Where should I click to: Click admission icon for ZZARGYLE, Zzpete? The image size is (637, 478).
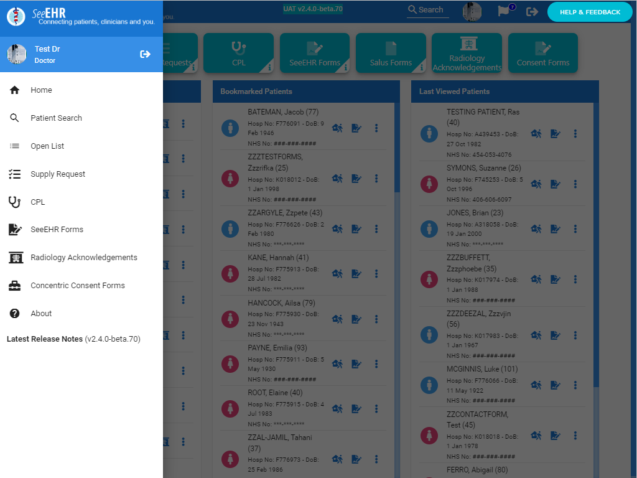click(x=337, y=229)
